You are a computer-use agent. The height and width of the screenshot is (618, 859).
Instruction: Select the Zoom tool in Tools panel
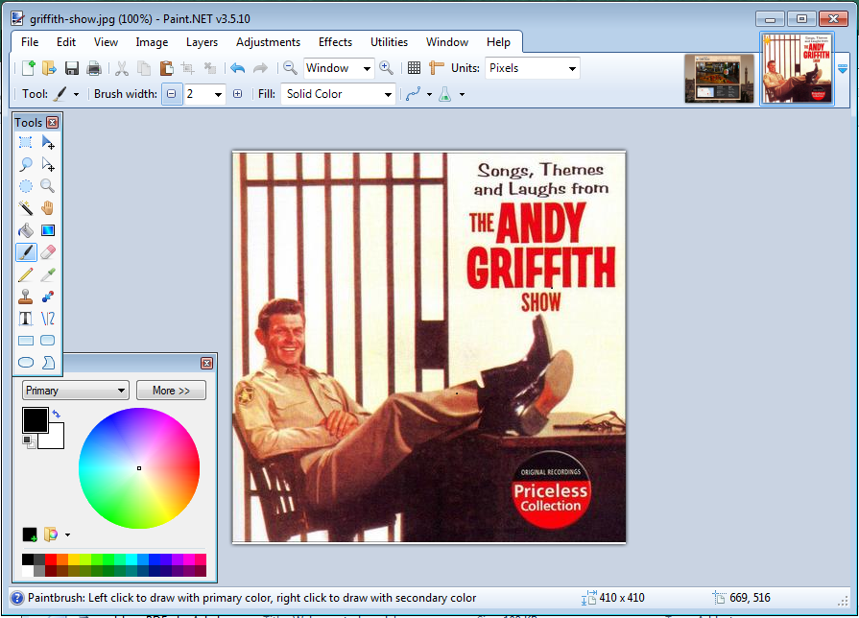48,186
